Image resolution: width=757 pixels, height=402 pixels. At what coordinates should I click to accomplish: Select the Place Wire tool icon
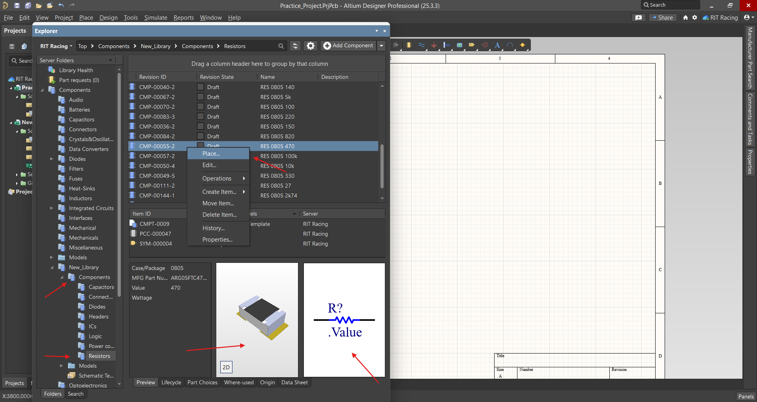point(422,45)
